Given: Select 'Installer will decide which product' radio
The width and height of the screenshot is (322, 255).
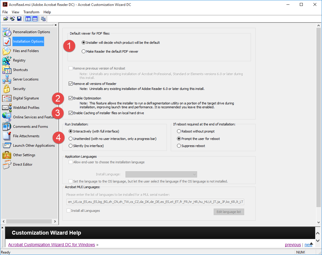Looking at the screenshot, I should [x=83, y=43].
